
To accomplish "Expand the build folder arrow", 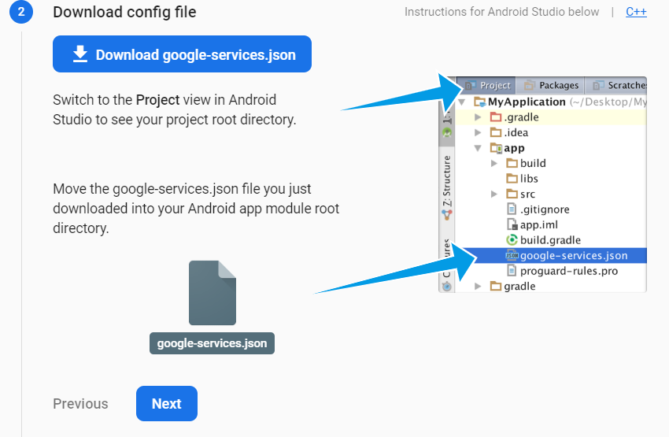I will [494, 163].
